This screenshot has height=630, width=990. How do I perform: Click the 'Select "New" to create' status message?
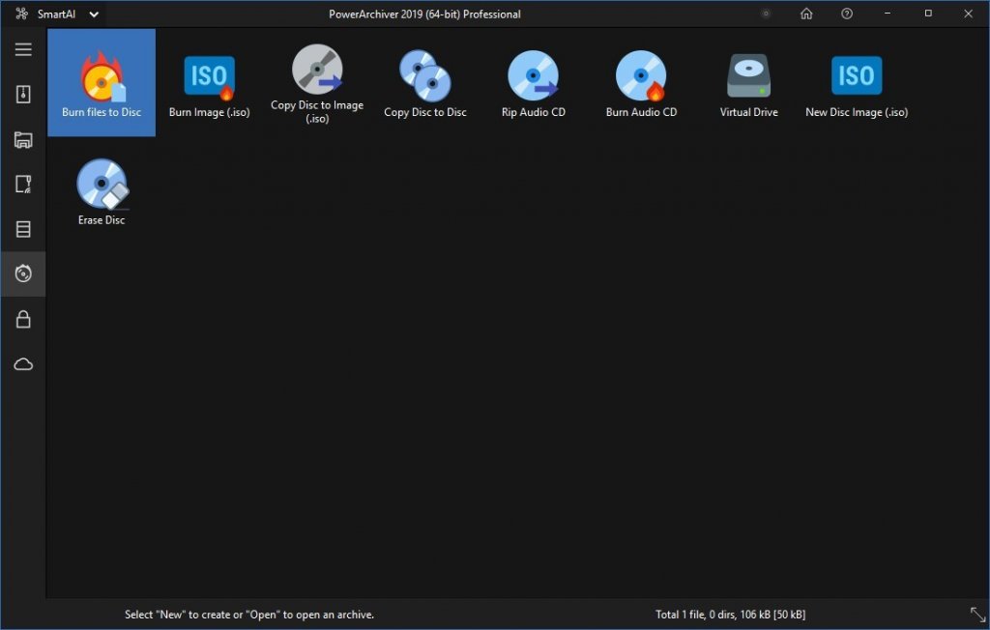coord(249,615)
